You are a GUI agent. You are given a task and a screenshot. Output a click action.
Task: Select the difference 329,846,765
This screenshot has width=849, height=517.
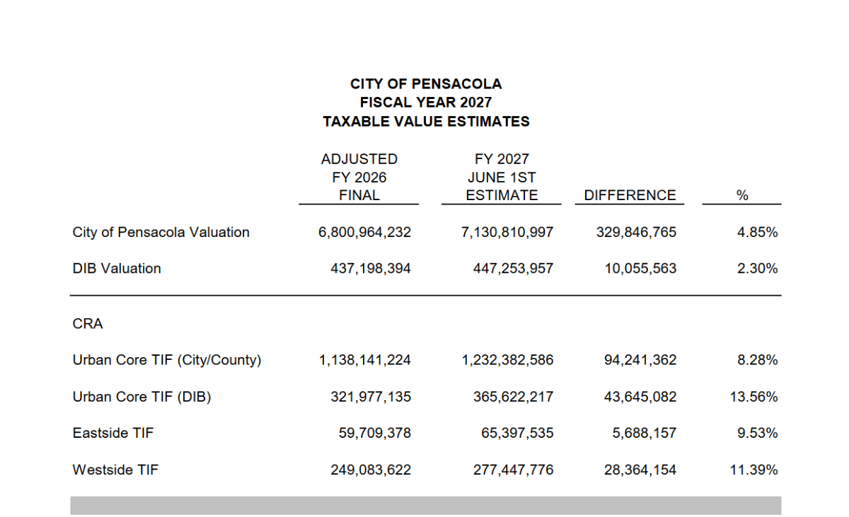point(636,232)
